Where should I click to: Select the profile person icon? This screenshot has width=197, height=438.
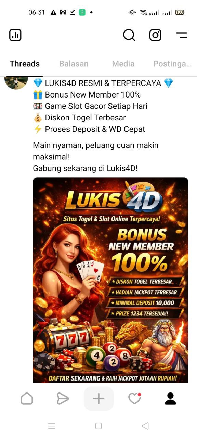tap(170, 399)
